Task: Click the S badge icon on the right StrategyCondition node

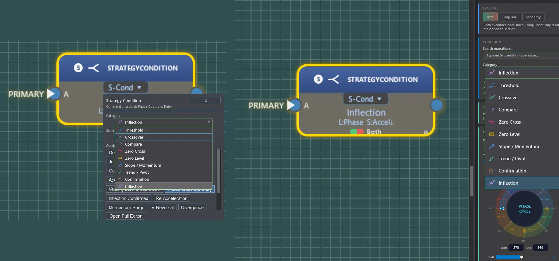Action: [x=318, y=79]
